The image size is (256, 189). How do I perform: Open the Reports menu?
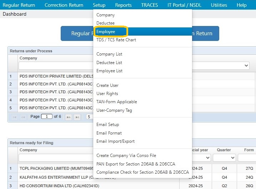click(123, 5)
